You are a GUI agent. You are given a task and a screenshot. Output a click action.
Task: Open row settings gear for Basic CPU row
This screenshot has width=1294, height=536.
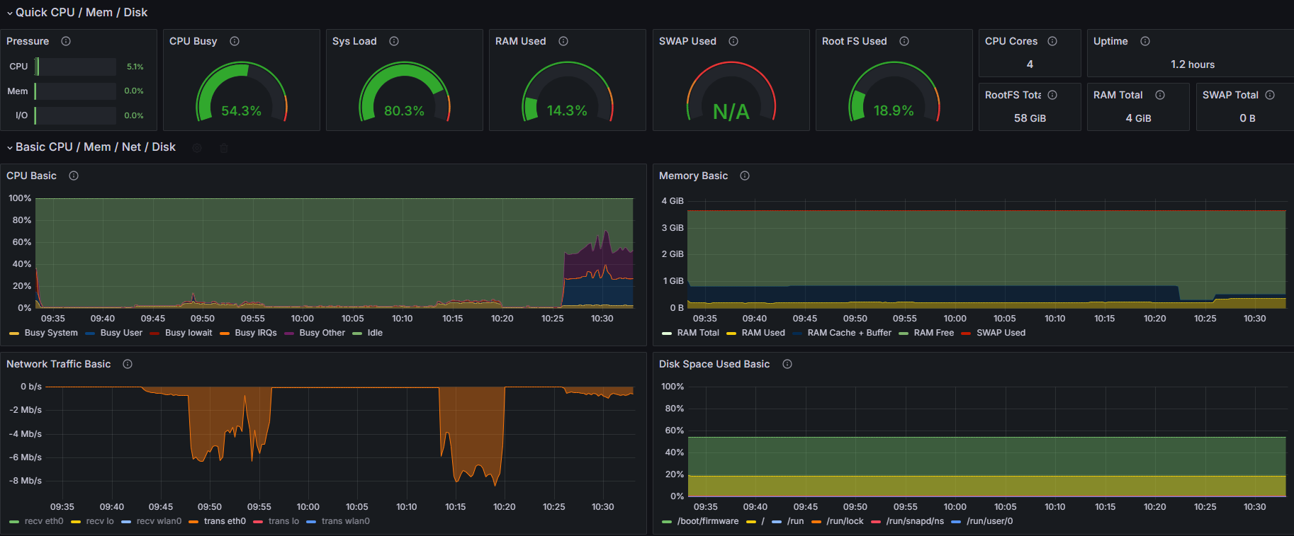tap(197, 148)
